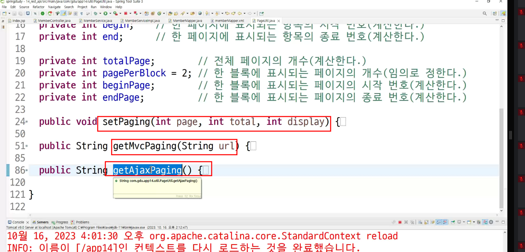
Task: Open the Window menu
Action: (x=106, y=7)
